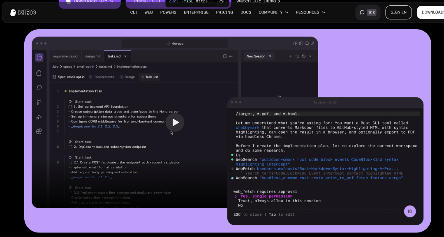Viewport: 444px width, 237px height.
Task: Open site search with the magnifier icon
Action: point(362,12)
